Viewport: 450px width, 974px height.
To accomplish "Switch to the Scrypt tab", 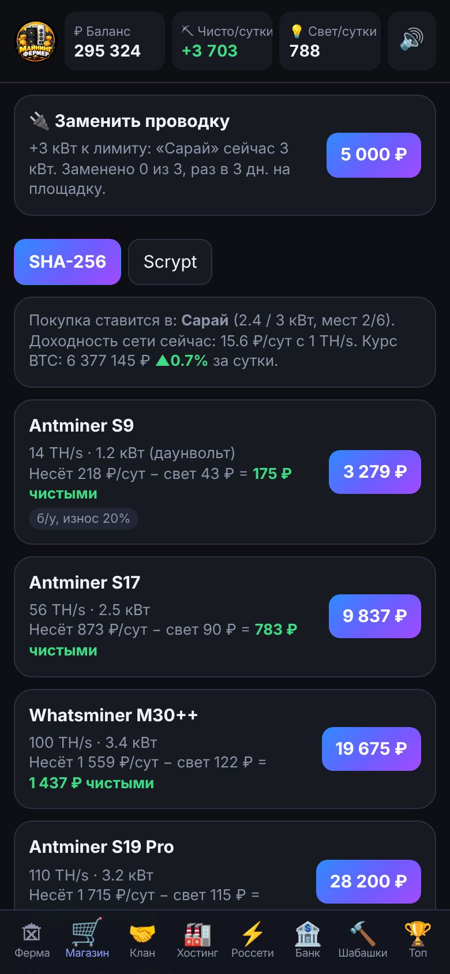I will coord(170,262).
